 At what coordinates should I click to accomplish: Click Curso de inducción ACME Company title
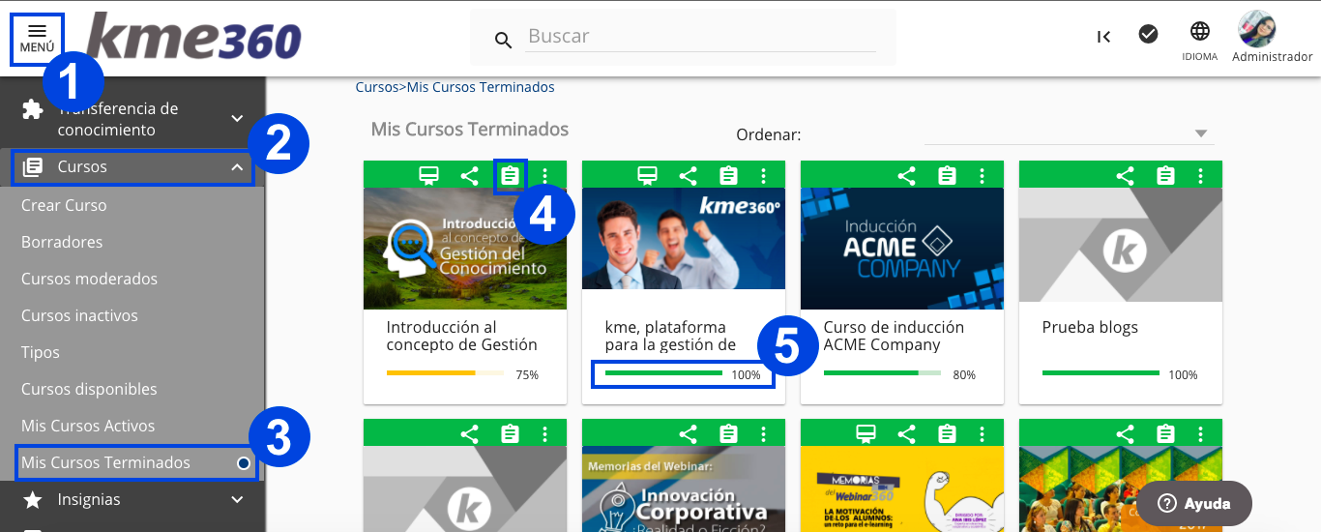pos(894,336)
